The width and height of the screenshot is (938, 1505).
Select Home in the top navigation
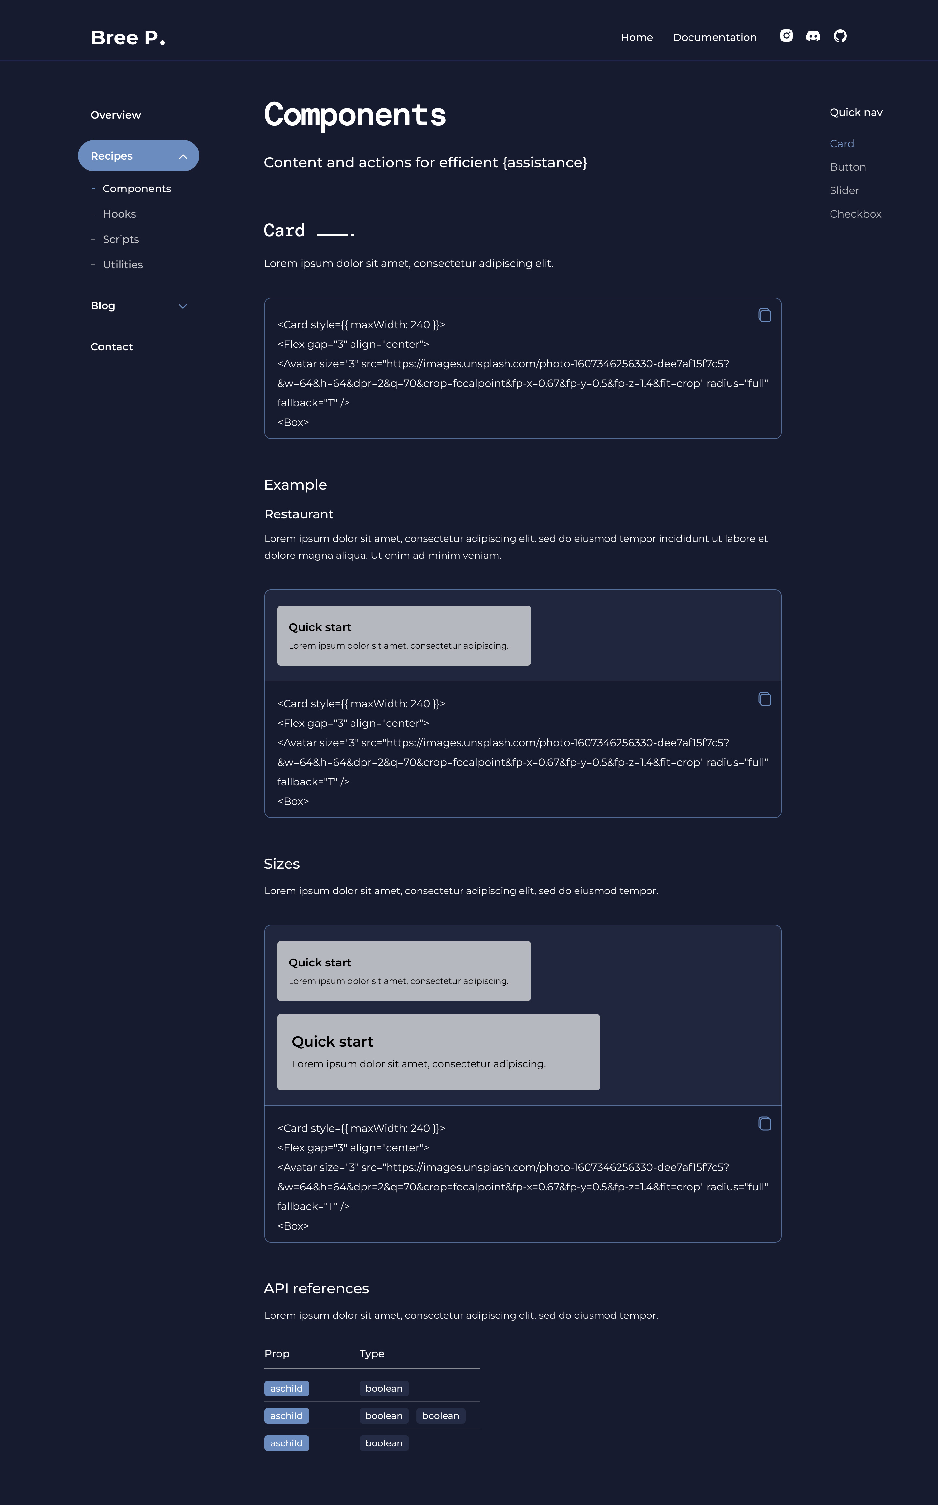pyautogui.click(x=636, y=37)
